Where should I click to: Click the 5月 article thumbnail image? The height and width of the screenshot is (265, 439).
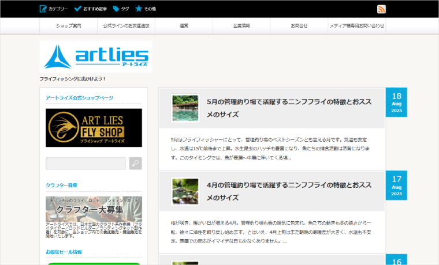click(x=185, y=108)
